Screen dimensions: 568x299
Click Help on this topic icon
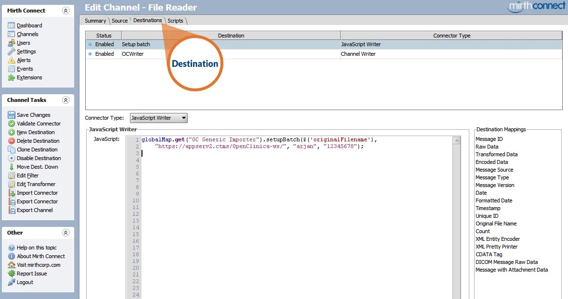pos(11,248)
